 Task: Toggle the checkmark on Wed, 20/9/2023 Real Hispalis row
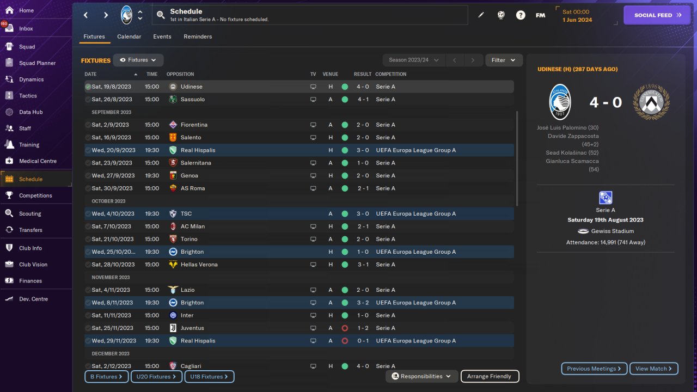coord(88,150)
